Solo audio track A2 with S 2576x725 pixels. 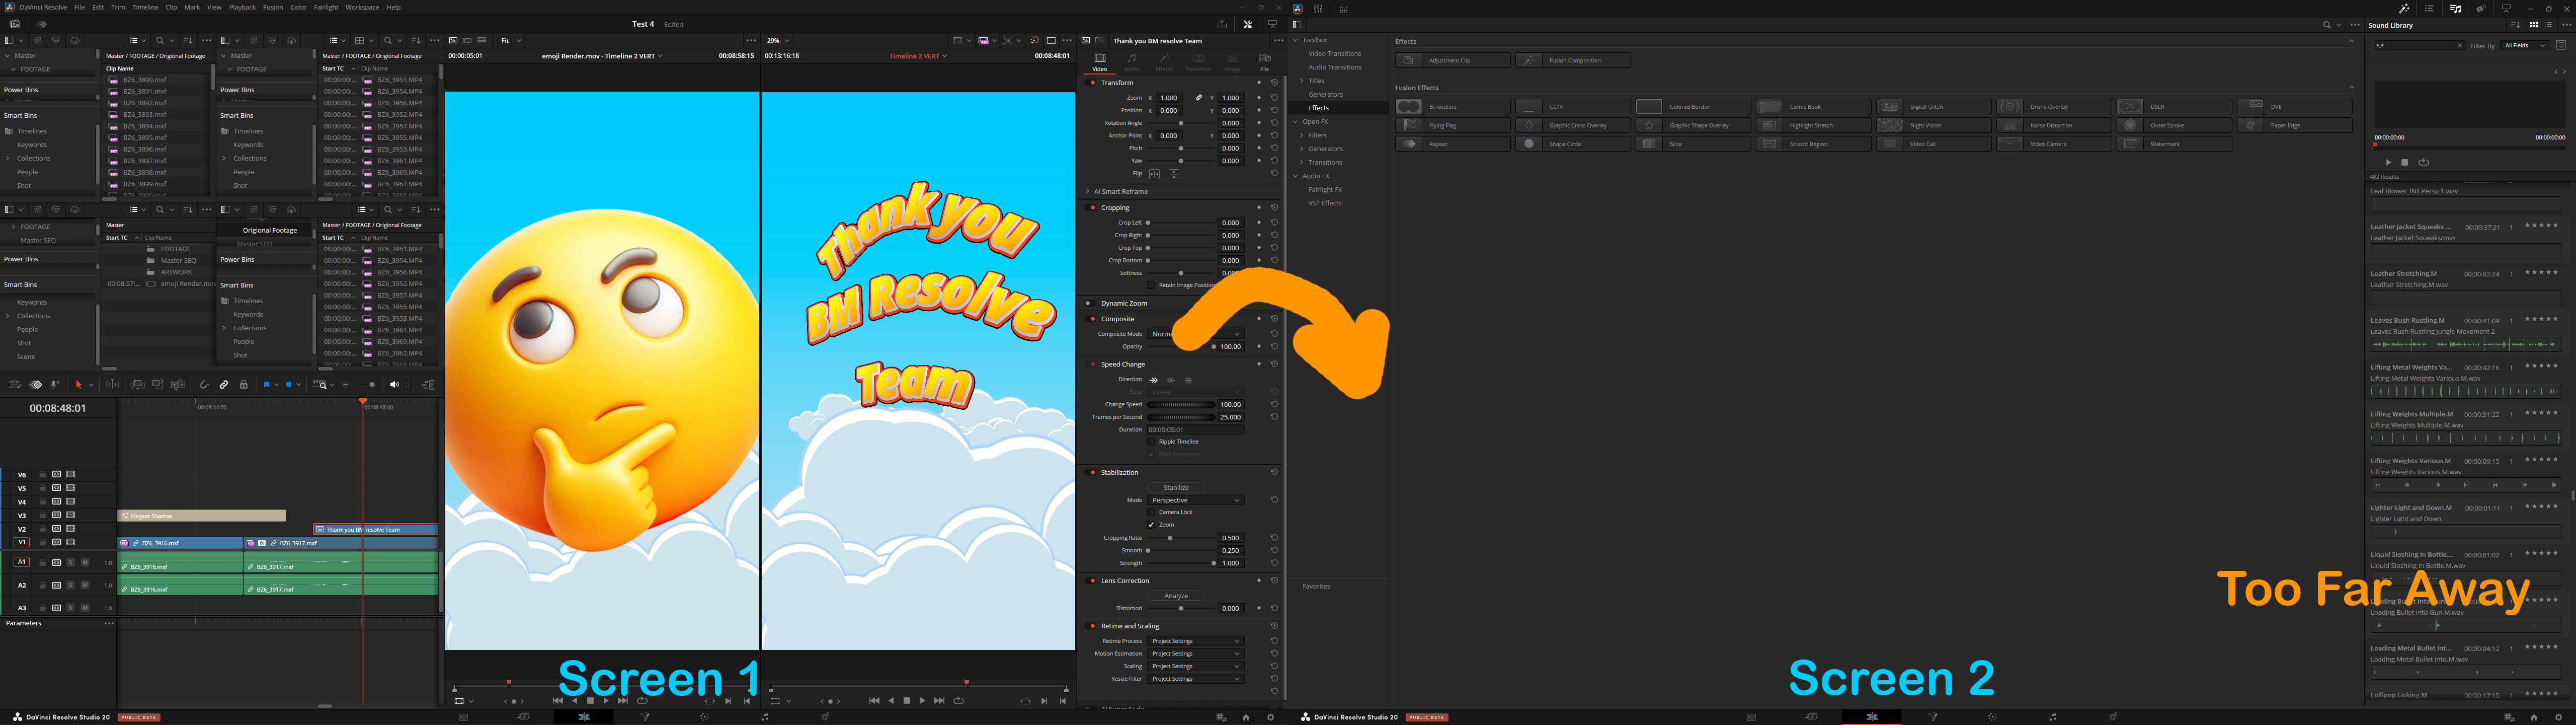[x=70, y=585]
